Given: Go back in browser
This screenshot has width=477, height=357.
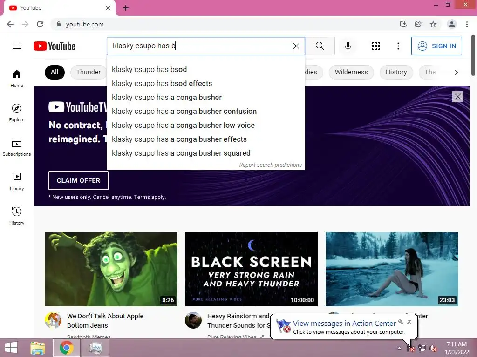Looking at the screenshot, I should 10,24.
